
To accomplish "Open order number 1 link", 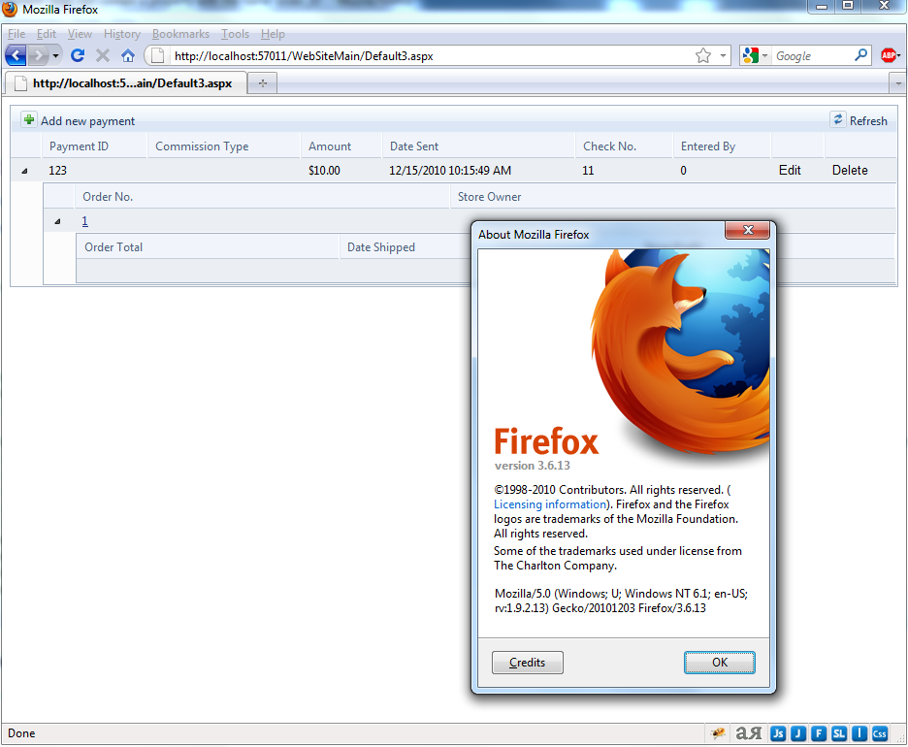I will [85, 220].
